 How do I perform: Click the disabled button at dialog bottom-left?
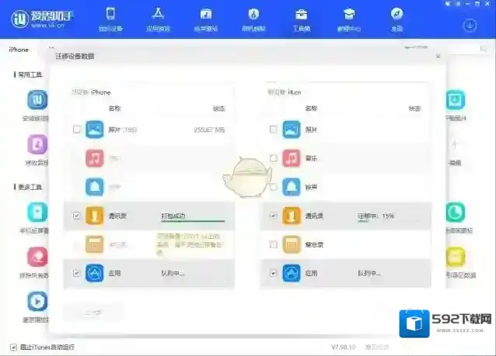pyautogui.click(x=93, y=311)
